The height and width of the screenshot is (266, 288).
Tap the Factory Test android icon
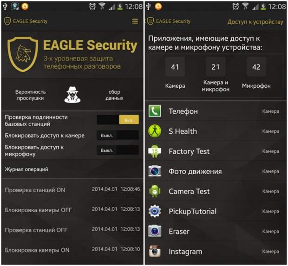[x=155, y=151]
